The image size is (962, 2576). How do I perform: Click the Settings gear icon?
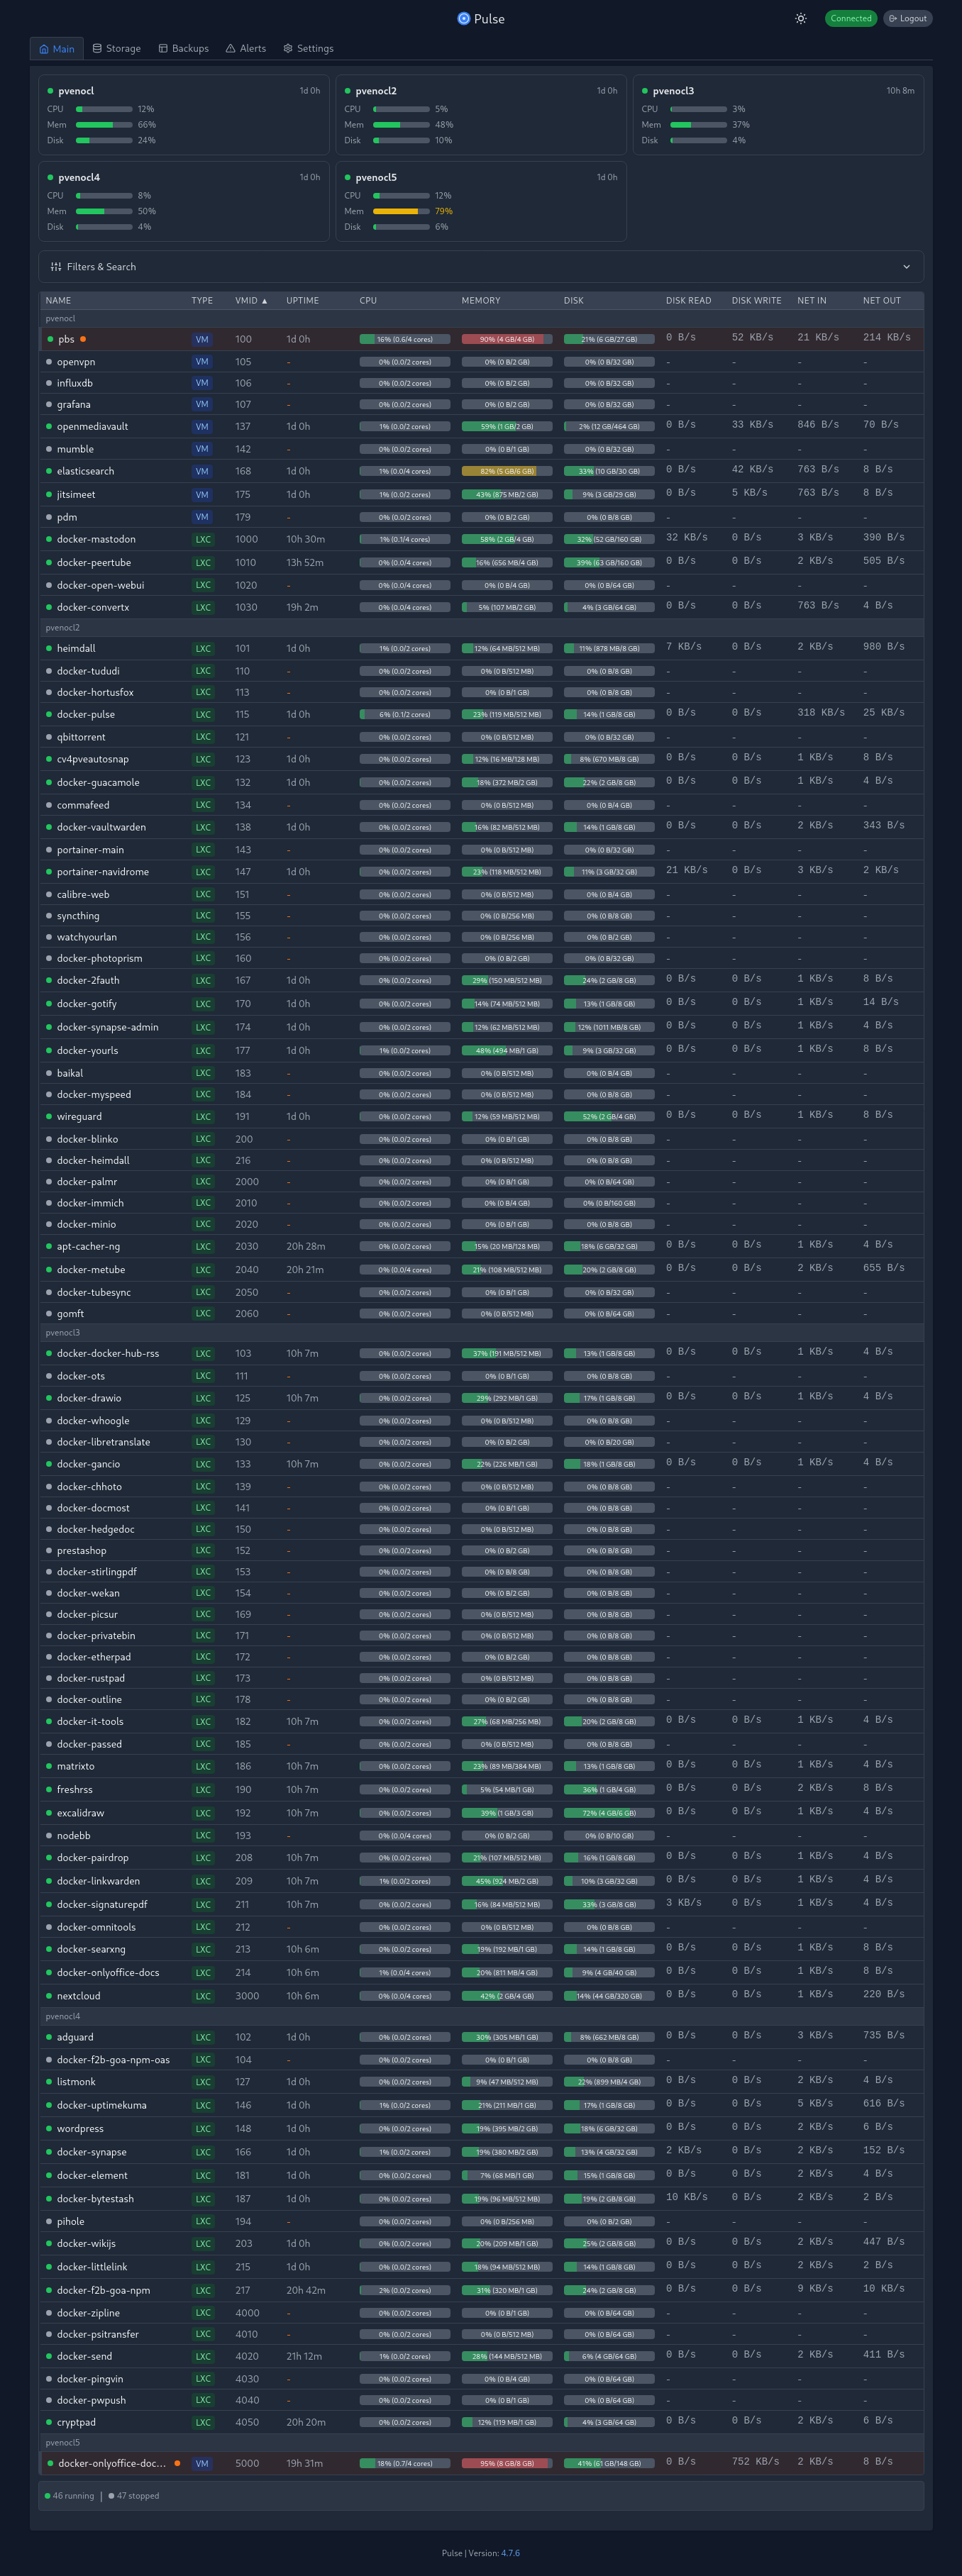click(288, 49)
